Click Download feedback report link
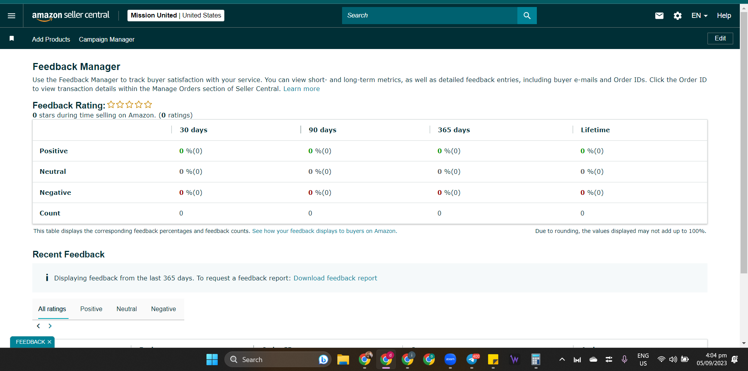The image size is (748, 371). [335, 278]
